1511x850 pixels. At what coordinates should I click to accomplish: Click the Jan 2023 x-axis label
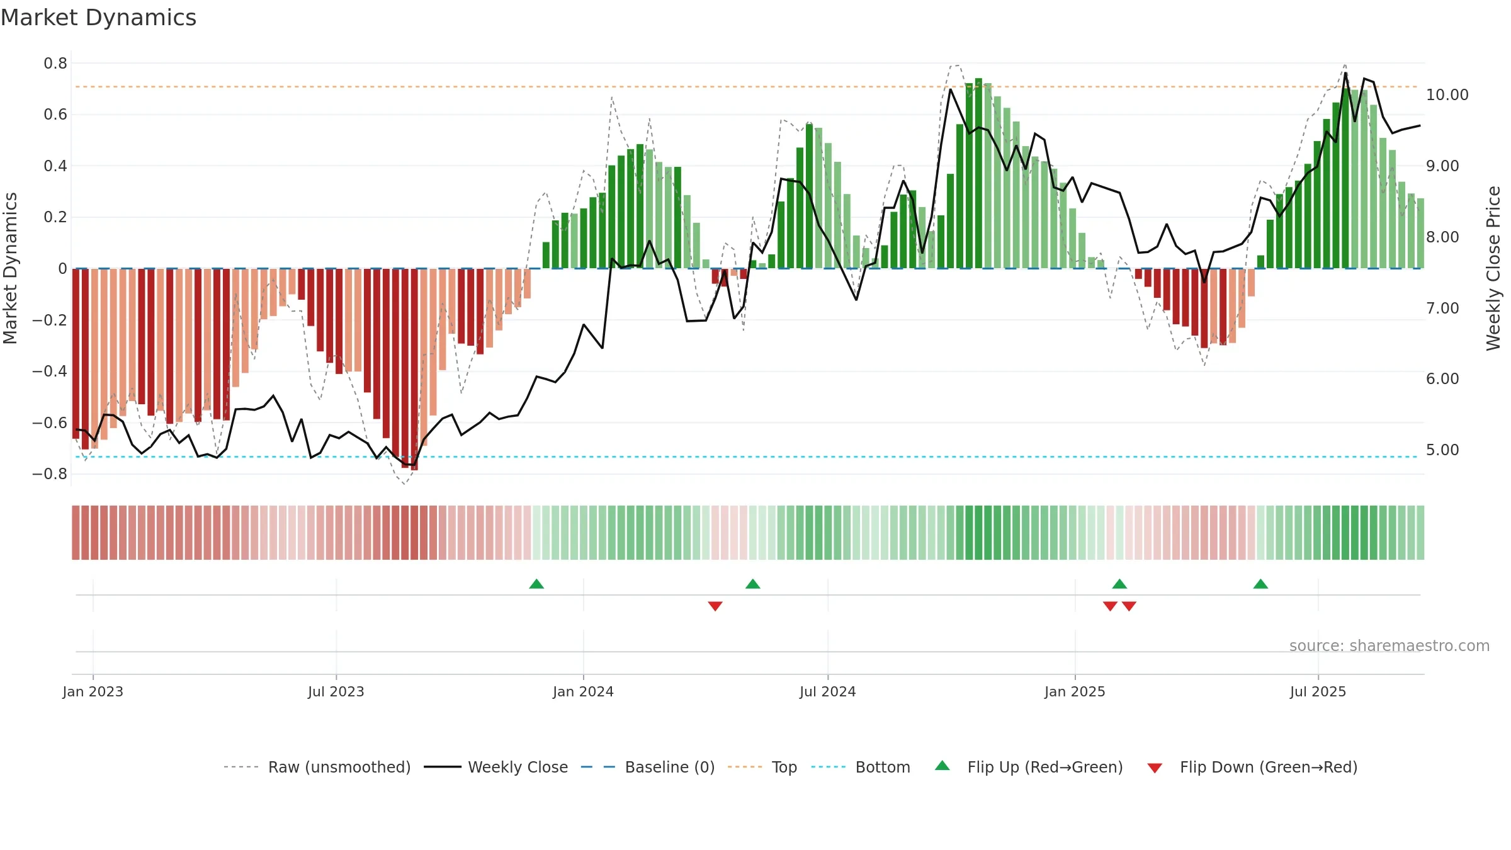[93, 691]
